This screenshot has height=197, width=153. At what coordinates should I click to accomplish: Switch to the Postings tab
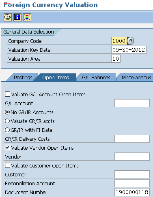(23, 78)
